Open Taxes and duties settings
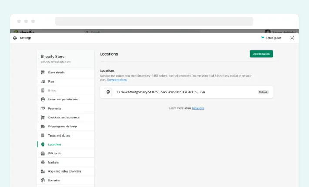Screen dimensions: 309x187 [66, 135]
